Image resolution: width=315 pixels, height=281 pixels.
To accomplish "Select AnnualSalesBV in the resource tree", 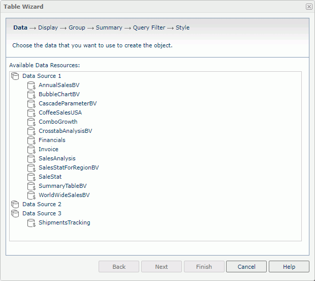I will [59, 85].
